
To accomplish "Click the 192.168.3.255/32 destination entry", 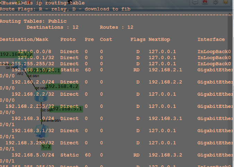I will [x=30, y=143].
